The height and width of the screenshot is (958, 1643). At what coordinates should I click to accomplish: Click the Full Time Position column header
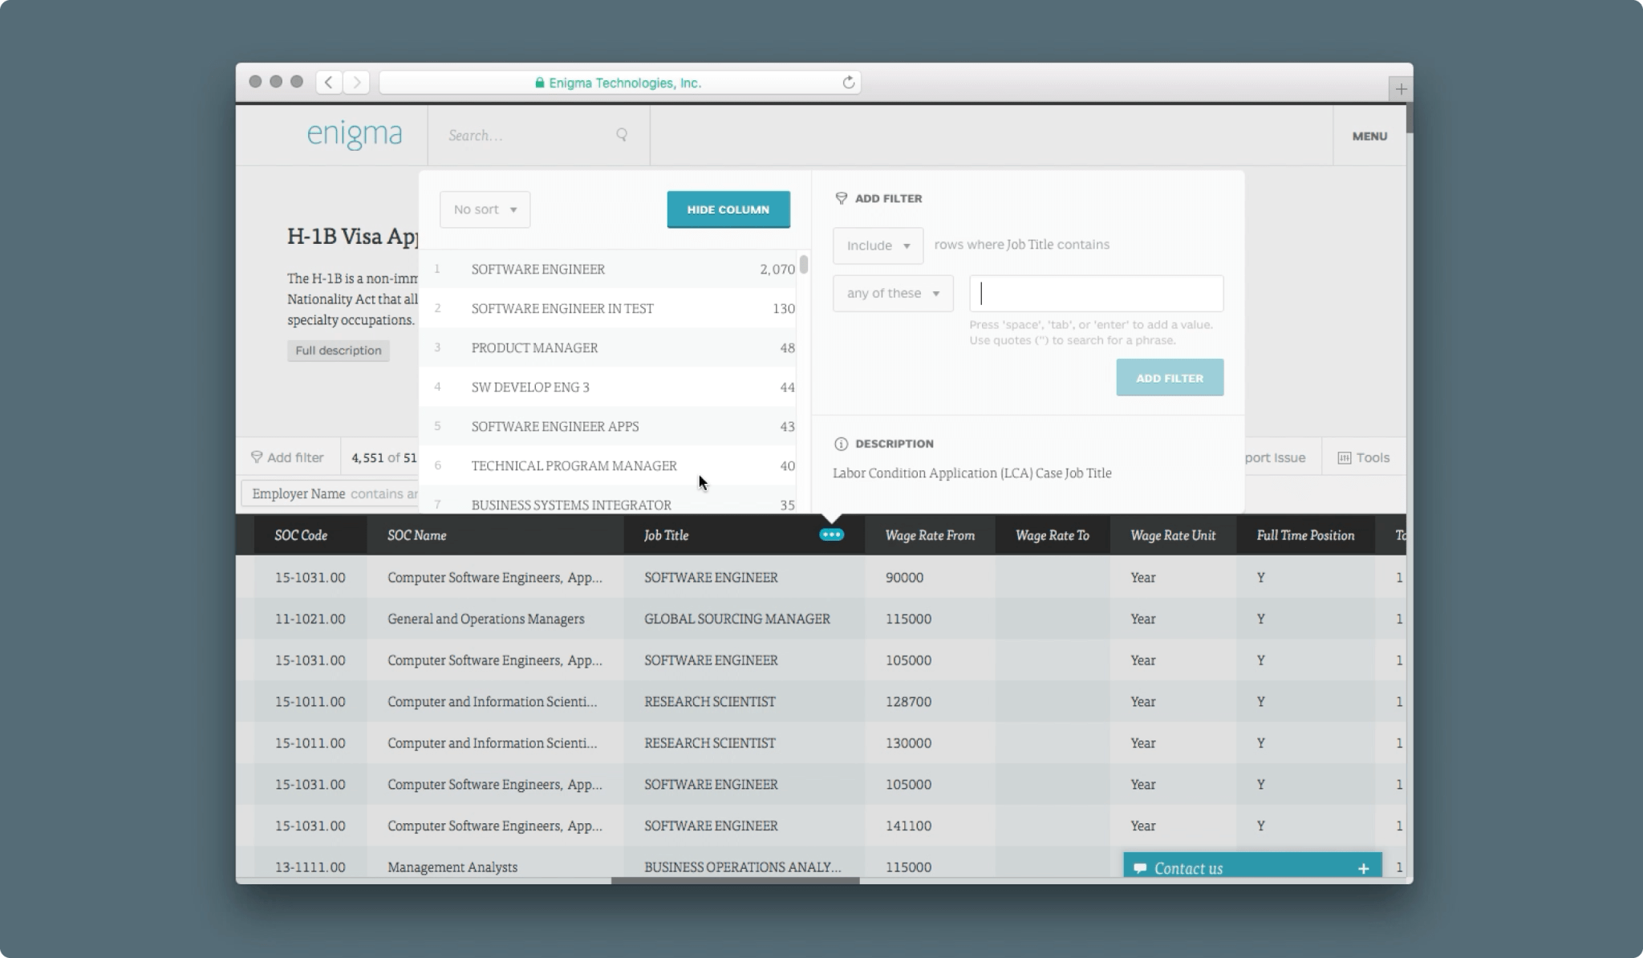click(1305, 534)
